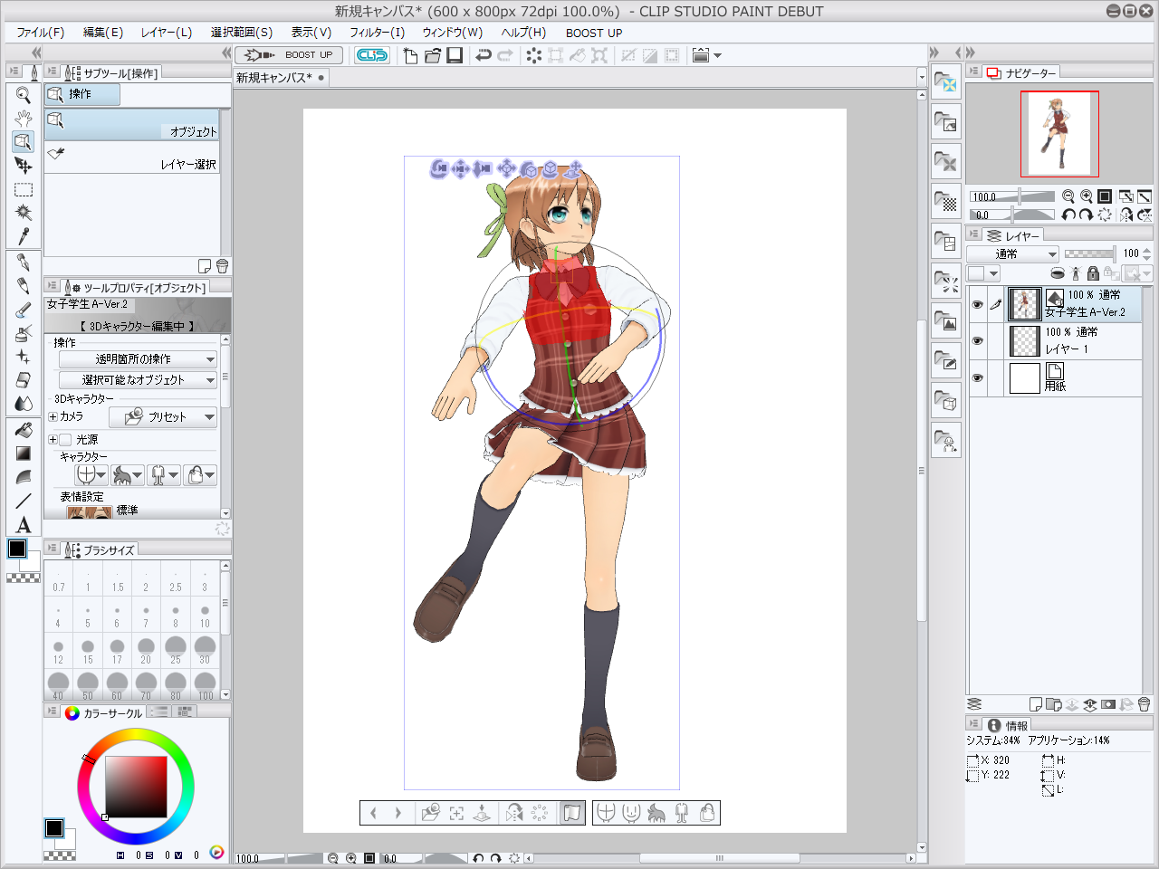Click the 操作 sub tool group button
Screen dimensions: 1159x869
(x=82, y=94)
